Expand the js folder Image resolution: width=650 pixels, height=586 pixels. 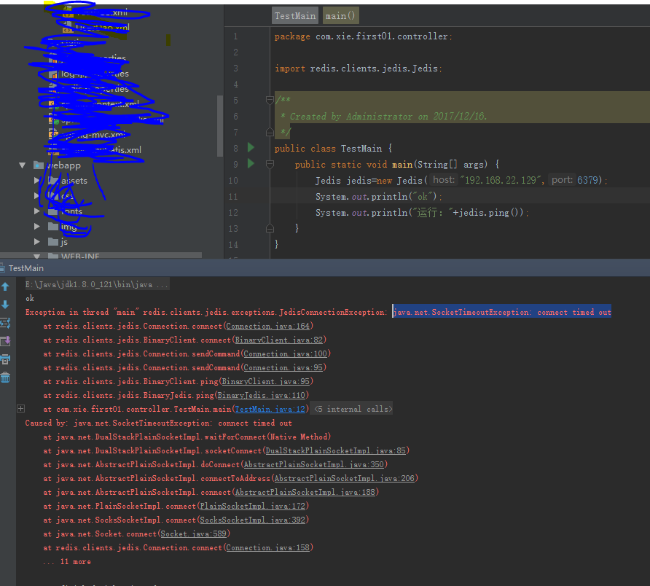tap(37, 241)
